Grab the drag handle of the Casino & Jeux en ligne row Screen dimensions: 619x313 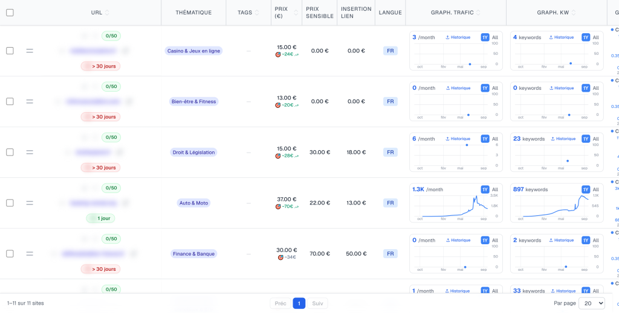[x=30, y=51]
